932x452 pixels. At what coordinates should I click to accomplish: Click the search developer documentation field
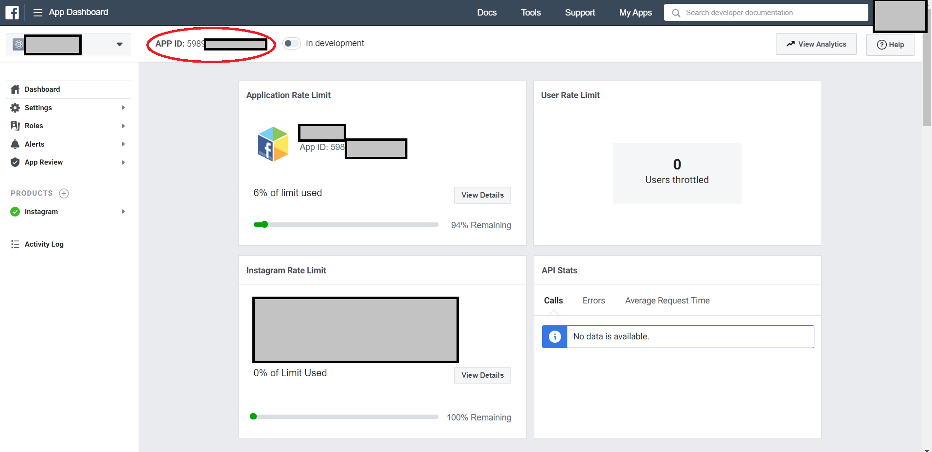[x=766, y=13]
